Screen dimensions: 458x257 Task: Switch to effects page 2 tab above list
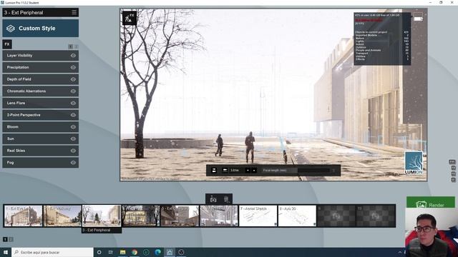(77, 46)
